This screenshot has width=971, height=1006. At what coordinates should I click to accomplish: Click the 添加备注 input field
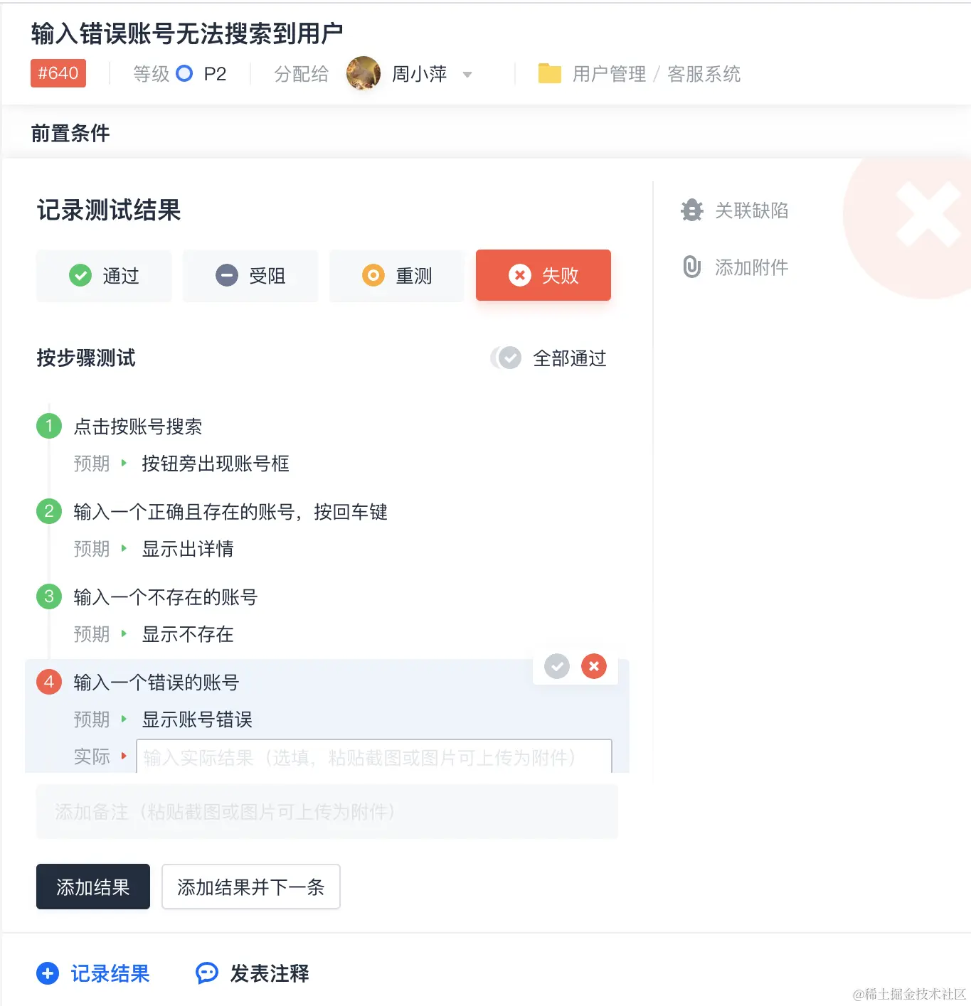[x=327, y=812]
